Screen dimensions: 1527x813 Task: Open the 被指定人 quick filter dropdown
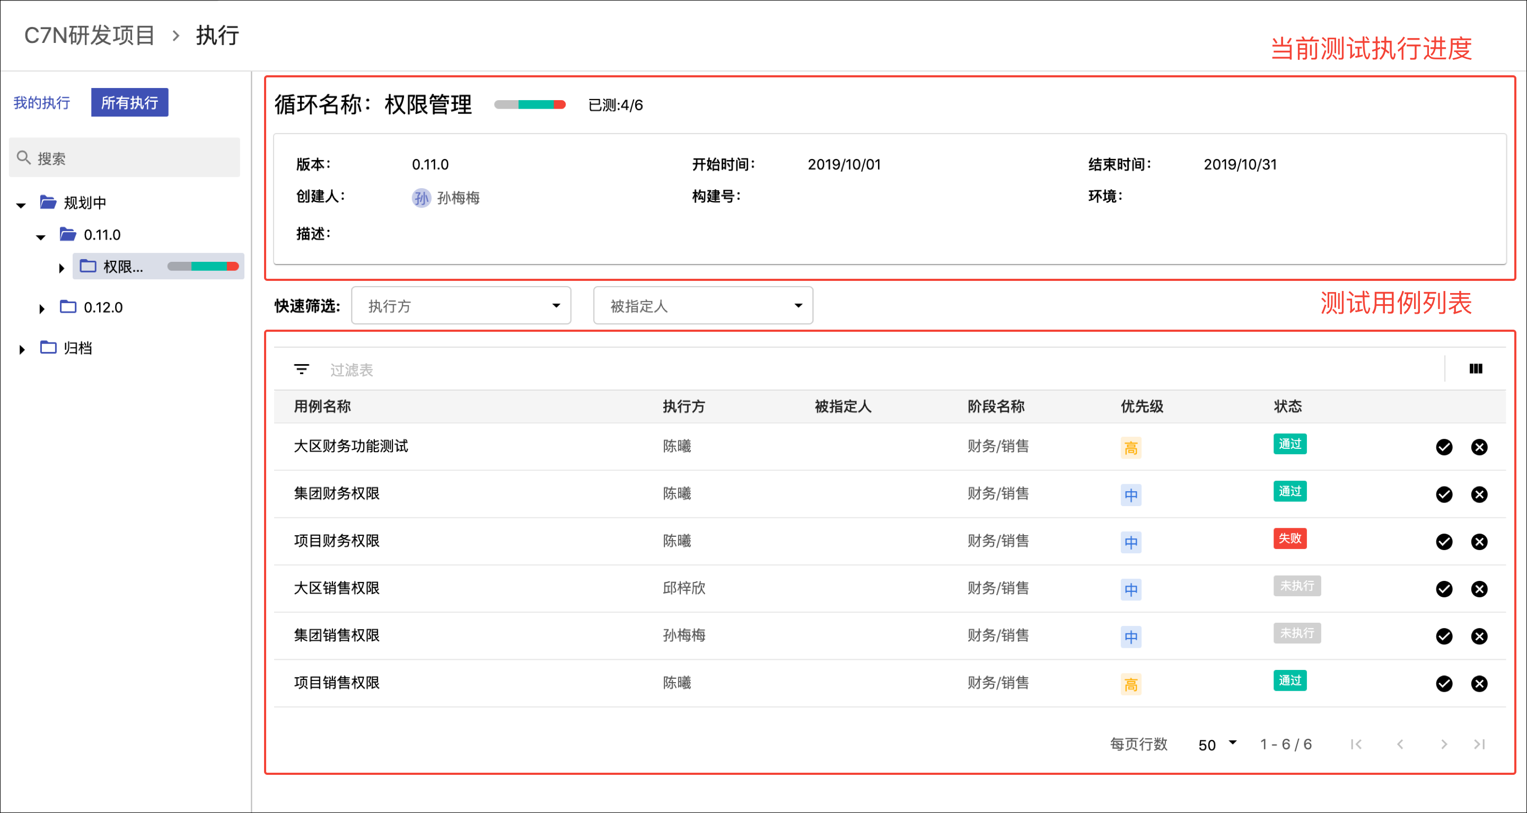coord(703,306)
